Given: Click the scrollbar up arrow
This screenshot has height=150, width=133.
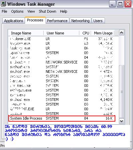Looking at the screenshot, I should coord(121,33).
